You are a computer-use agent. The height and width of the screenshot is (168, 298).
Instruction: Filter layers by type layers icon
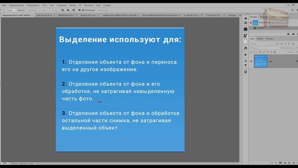(285, 43)
